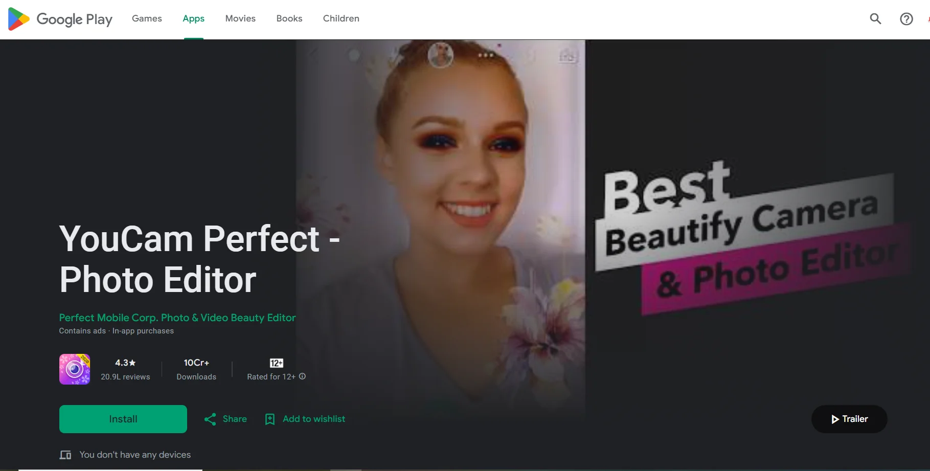
Task: Click Contains ads · In-app purchases text
Action: click(117, 331)
